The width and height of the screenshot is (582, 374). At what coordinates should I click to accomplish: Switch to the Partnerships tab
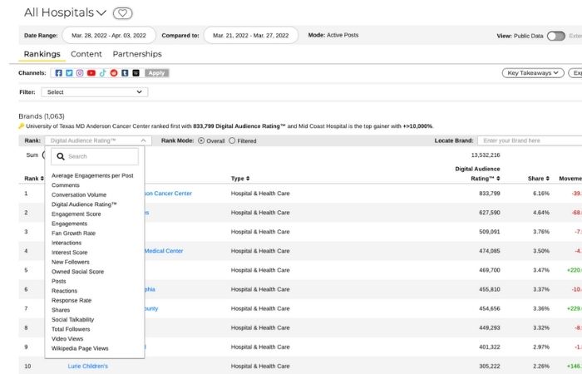[x=137, y=54]
